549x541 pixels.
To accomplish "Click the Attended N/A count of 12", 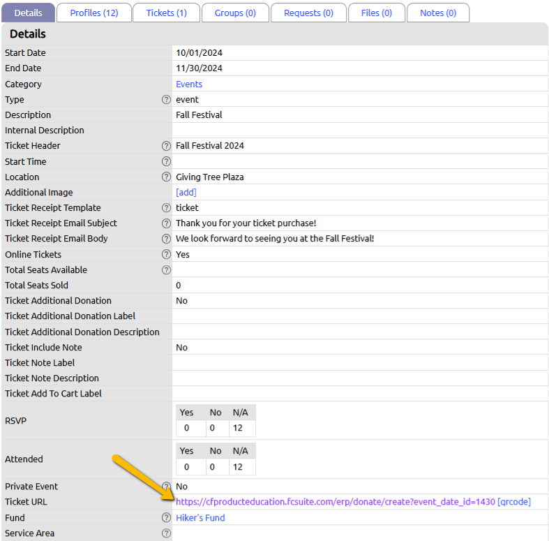I will (x=238, y=467).
